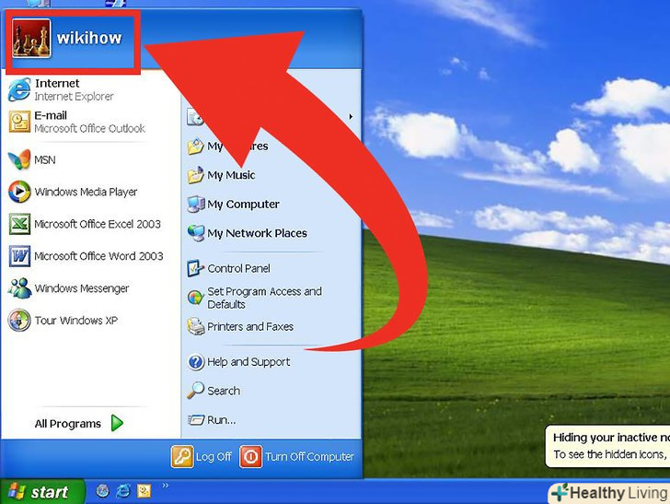Select the Run... label
Screen dimensions: 670x504
221,420
